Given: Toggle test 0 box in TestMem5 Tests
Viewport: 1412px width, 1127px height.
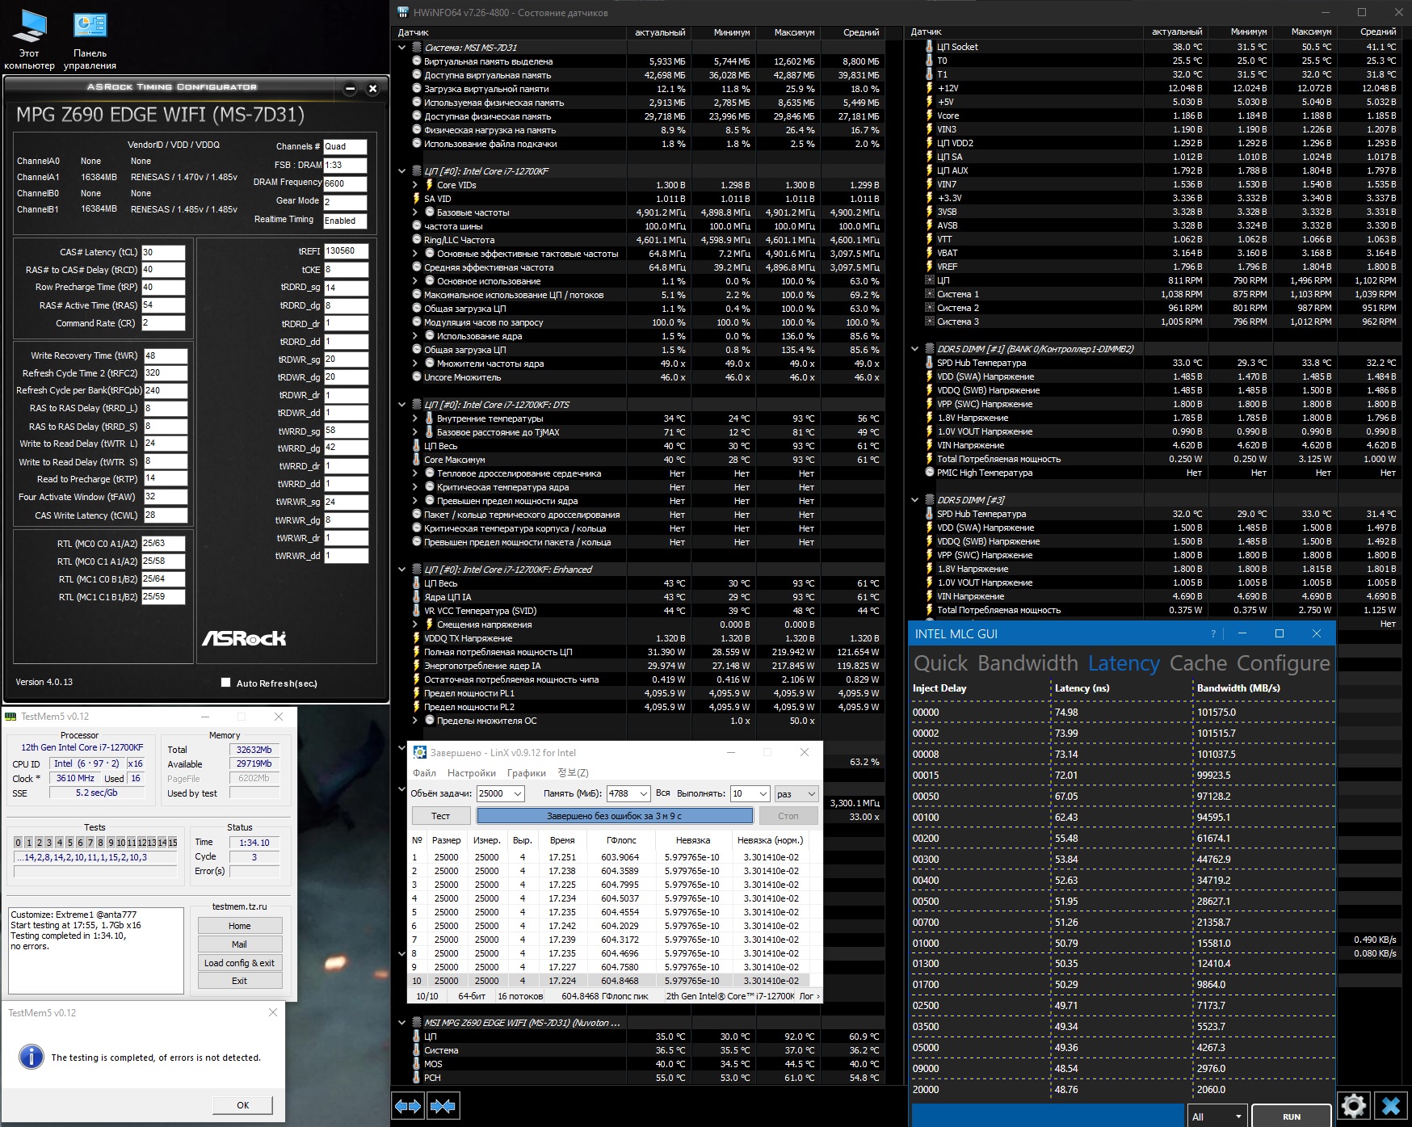Looking at the screenshot, I should pyautogui.click(x=18, y=843).
